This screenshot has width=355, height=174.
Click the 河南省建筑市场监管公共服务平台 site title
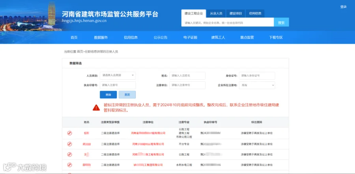pos(110,14)
